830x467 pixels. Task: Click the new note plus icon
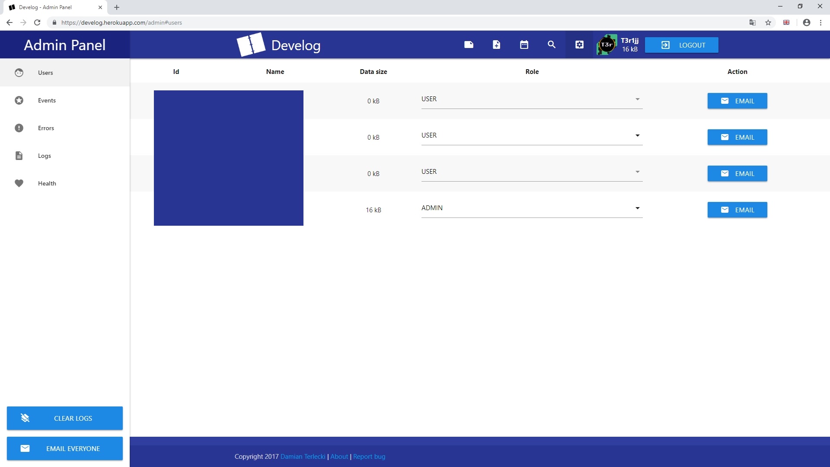[x=496, y=45]
